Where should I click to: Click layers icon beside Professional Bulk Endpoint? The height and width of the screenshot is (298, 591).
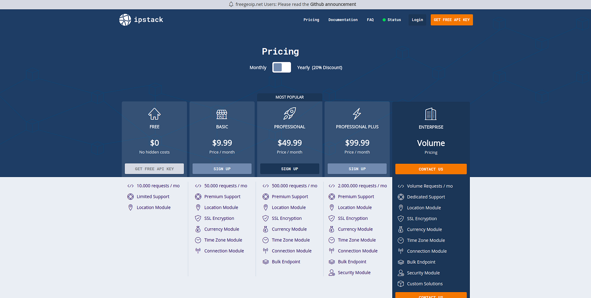pos(266,262)
